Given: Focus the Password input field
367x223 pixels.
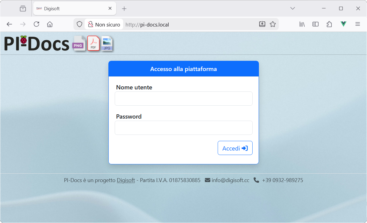Looking at the screenshot, I should [x=184, y=128].
